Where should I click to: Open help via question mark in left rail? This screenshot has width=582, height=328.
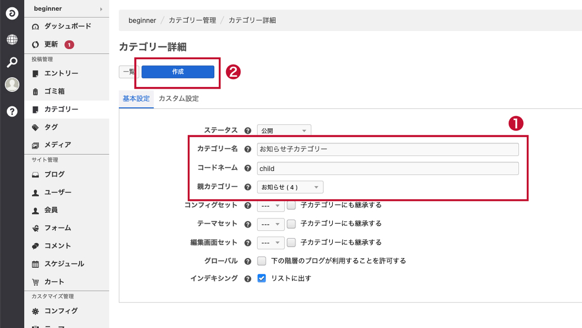pos(12,111)
